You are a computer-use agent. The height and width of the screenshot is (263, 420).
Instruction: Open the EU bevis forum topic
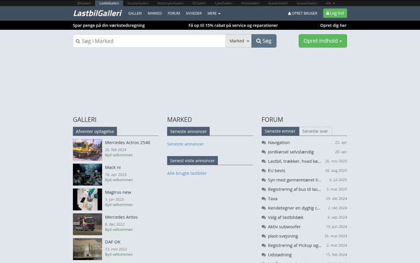(276, 171)
